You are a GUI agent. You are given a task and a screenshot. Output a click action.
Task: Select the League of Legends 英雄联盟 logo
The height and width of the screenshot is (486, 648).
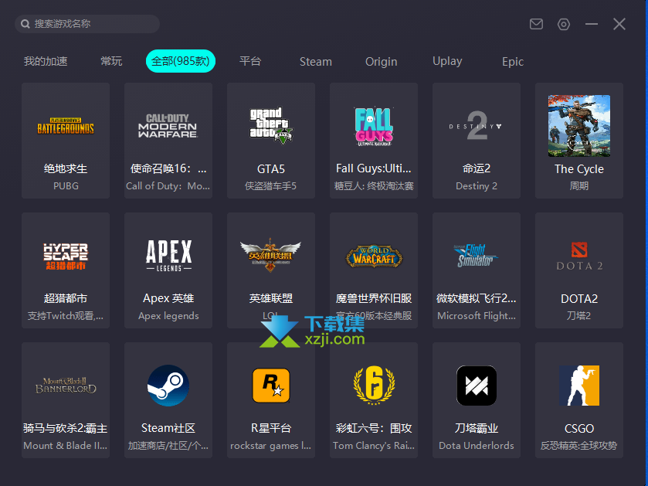coord(270,255)
